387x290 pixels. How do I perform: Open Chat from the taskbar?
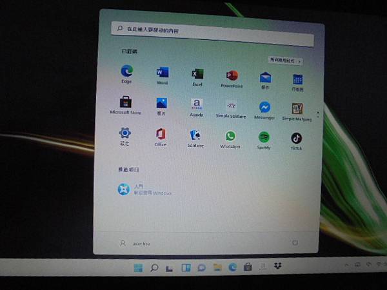click(x=202, y=268)
